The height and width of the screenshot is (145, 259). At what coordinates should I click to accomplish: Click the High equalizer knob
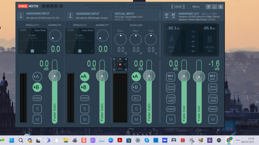coord(151,40)
